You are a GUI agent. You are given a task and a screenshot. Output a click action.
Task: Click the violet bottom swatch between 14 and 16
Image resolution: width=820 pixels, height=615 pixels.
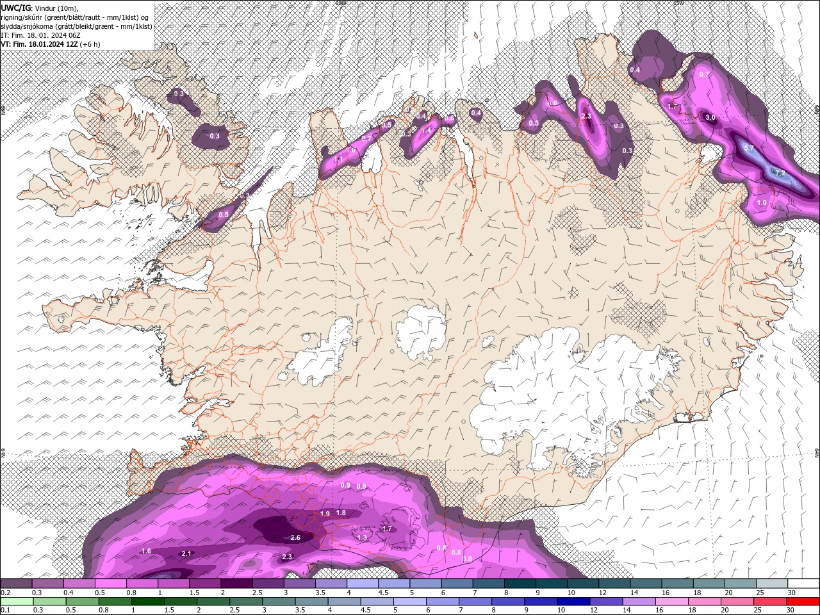(x=639, y=602)
